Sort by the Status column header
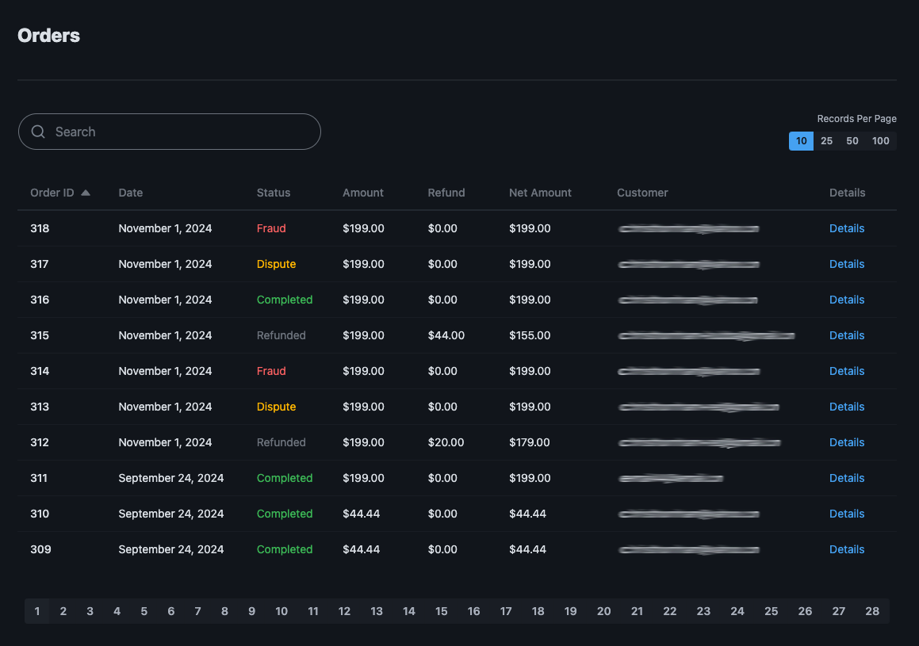The image size is (919, 646). [273, 193]
